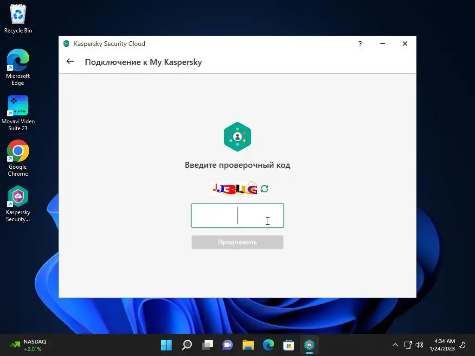The width and height of the screenshot is (475, 356).
Task: Open the Chat taskbar icon
Action: click(x=227, y=345)
